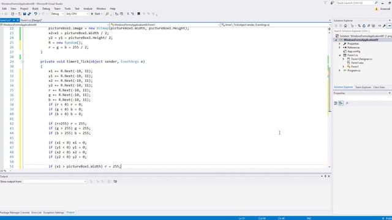Collapse the Form1.cs node
Image resolution: width=392 pixels, height=220 pixels.
click(339, 55)
